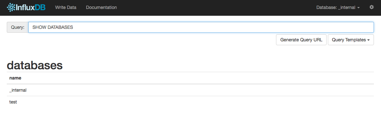Select the _internal database row

tap(190, 90)
